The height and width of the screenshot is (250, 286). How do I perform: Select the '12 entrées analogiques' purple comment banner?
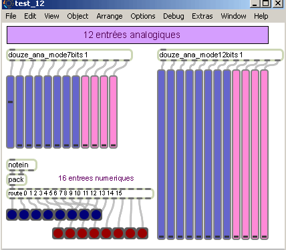pyautogui.click(x=138, y=35)
